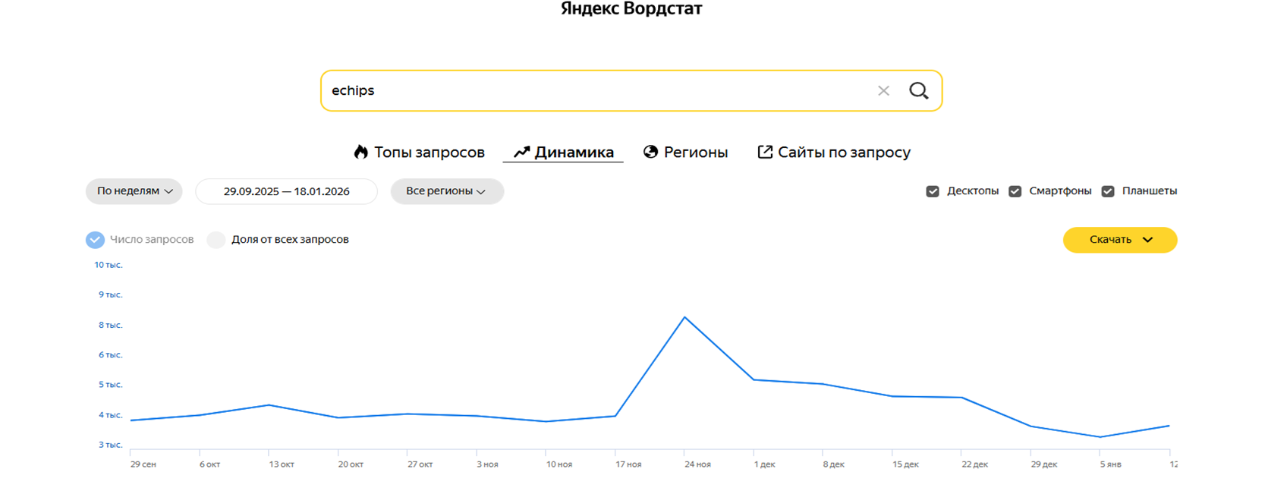Switch to the Топы запросов tab
The height and width of the screenshot is (491, 1268).
[x=429, y=153]
